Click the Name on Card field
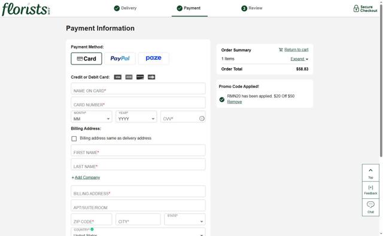Screen dimensions: 383x236 pyautogui.click(x=138, y=88)
